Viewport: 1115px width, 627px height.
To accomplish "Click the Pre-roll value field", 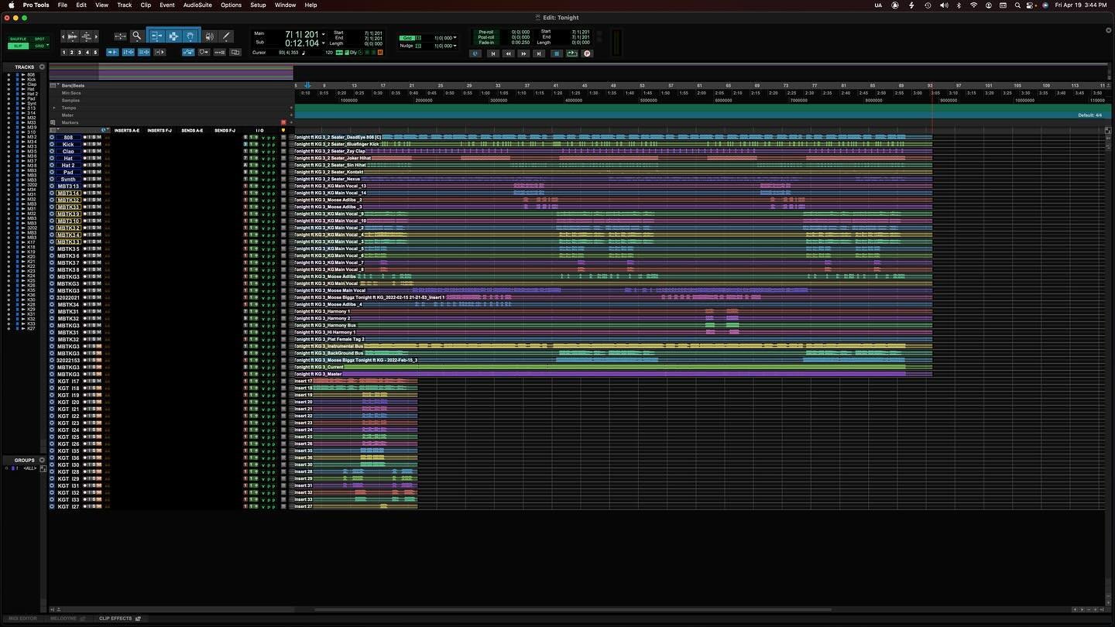I will (x=520, y=32).
